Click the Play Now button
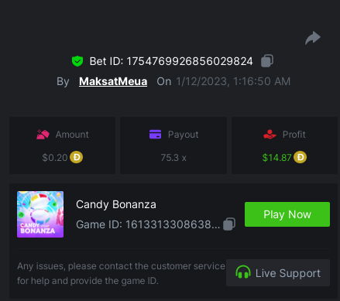The width and height of the screenshot is (340, 301). pyautogui.click(x=287, y=214)
